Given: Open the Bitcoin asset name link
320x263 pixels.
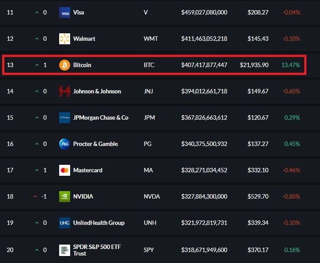Looking at the screenshot, I should pyautogui.click(x=82, y=65).
